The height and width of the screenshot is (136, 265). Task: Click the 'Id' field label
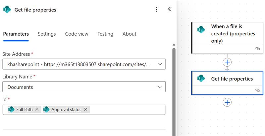pyautogui.click(x=4, y=99)
